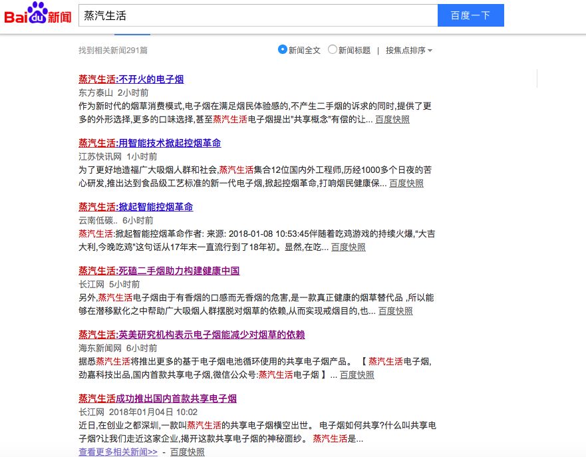Click 查看更多相关新闻>> link
Viewport: 586px width, 457px height.
(118, 452)
